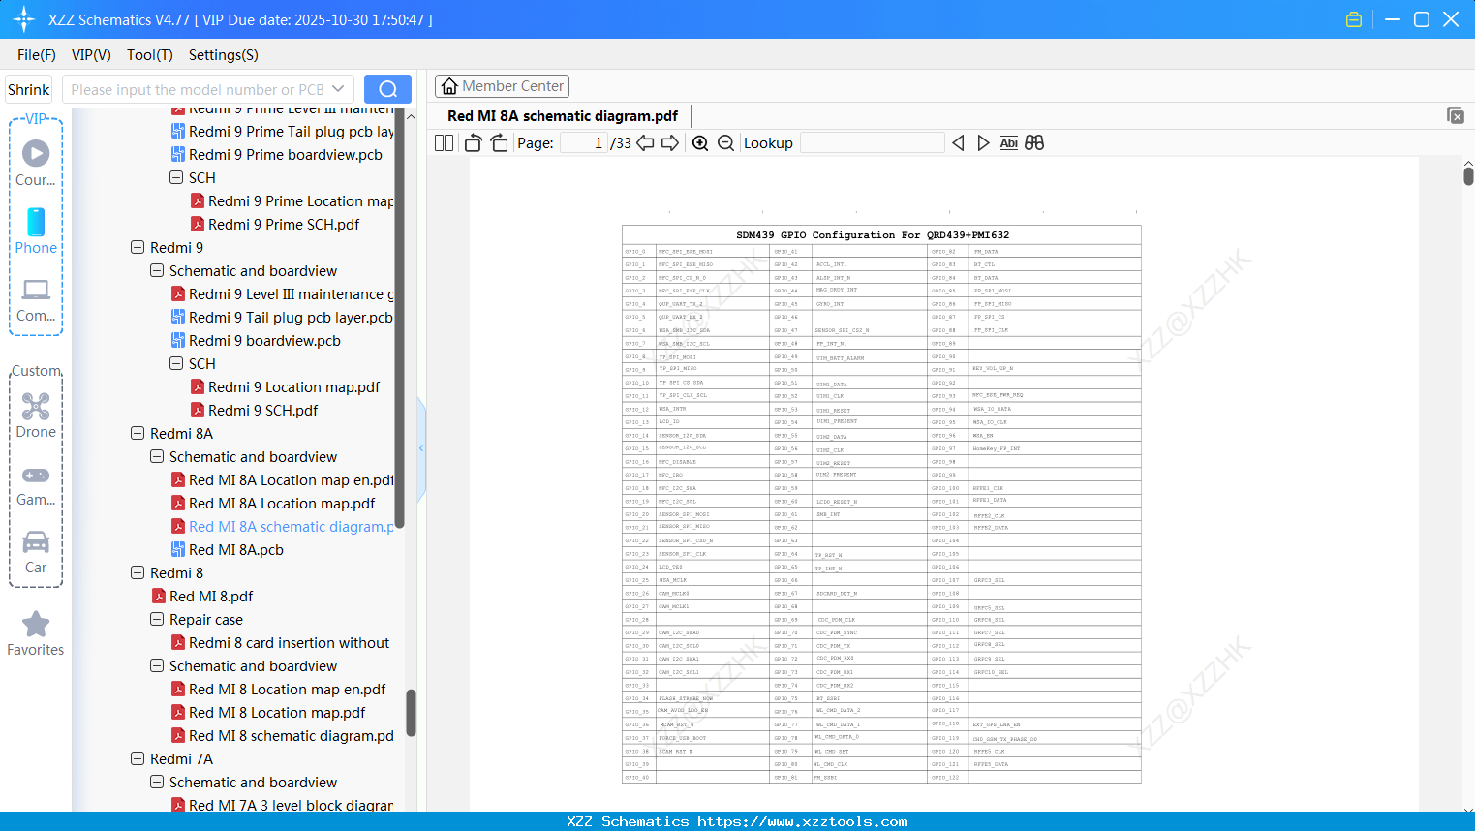Open Redmi 9 Prime SCH.pdf

[275, 225]
